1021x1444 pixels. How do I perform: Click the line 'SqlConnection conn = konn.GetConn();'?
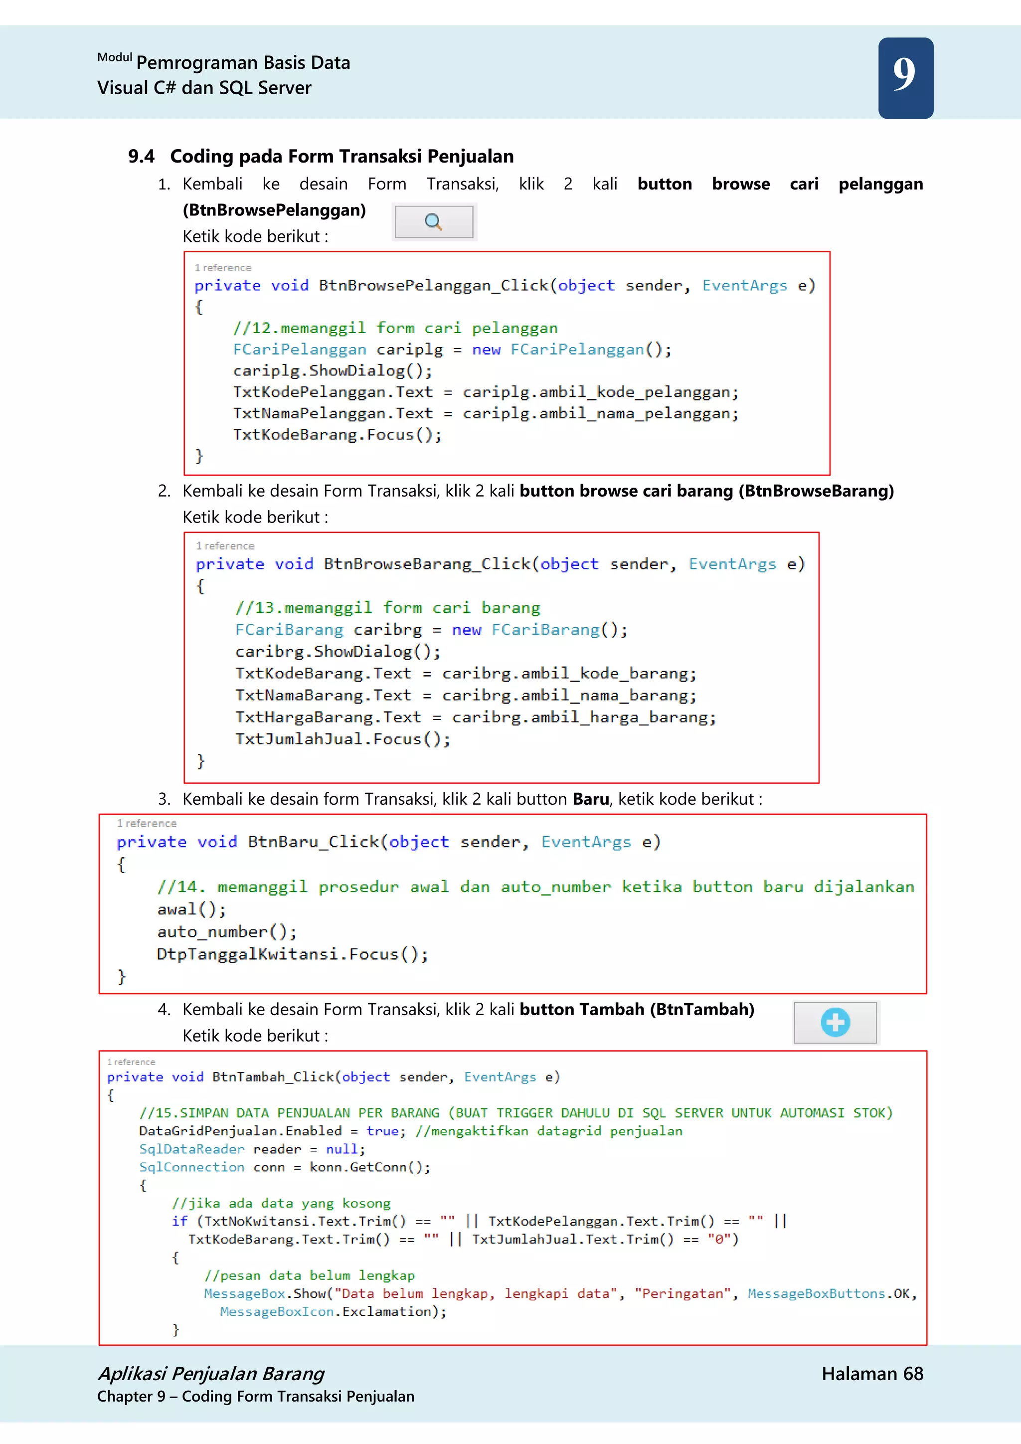pyautogui.click(x=285, y=1167)
